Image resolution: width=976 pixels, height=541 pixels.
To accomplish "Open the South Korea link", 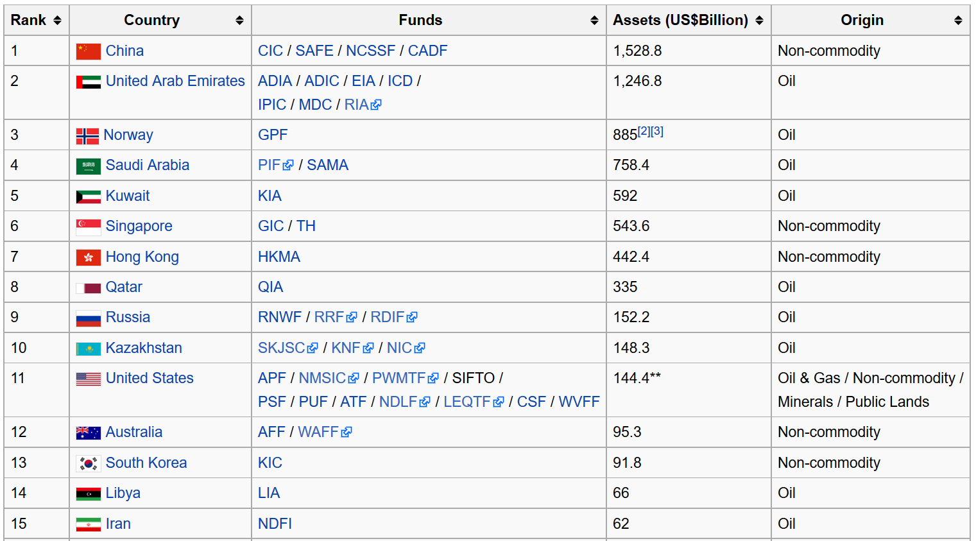I will [x=146, y=463].
